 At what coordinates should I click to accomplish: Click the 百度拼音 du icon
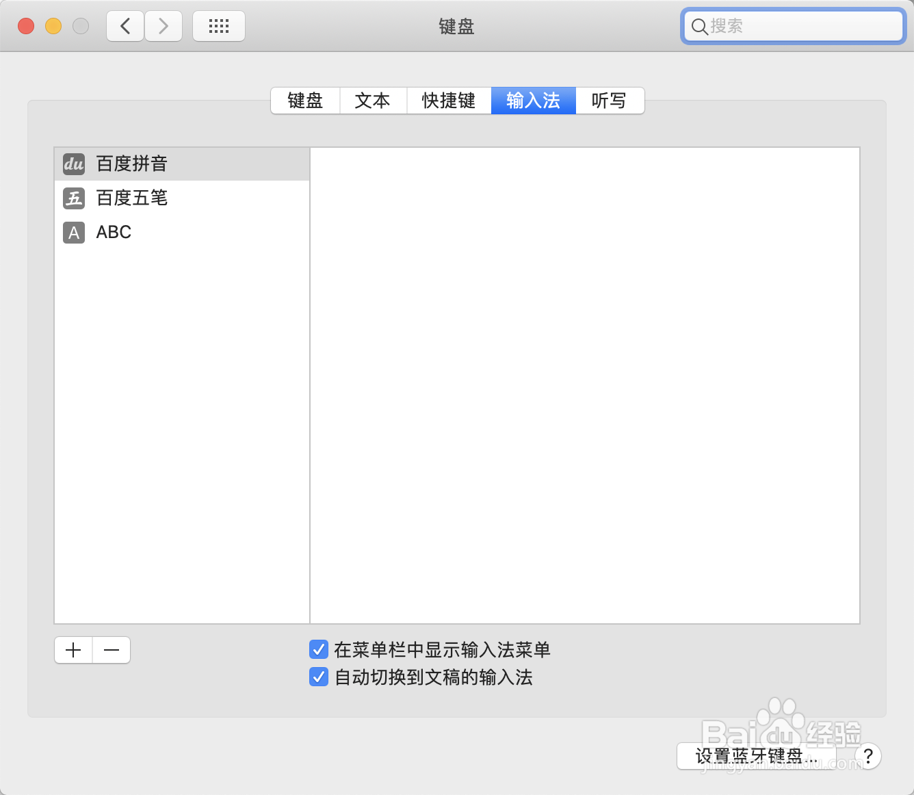[x=74, y=164]
